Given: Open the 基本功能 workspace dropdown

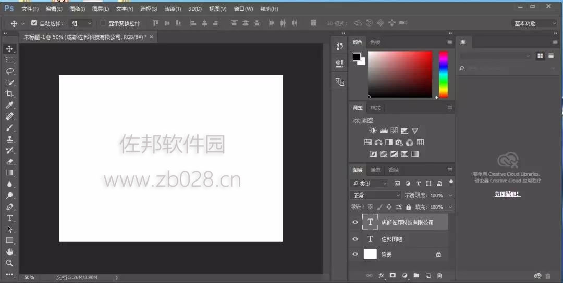Looking at the screenshot, I should pyautogui.click(x=534, y=23).
